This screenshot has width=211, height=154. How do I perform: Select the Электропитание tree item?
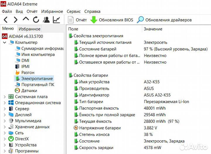coord(37,79)
